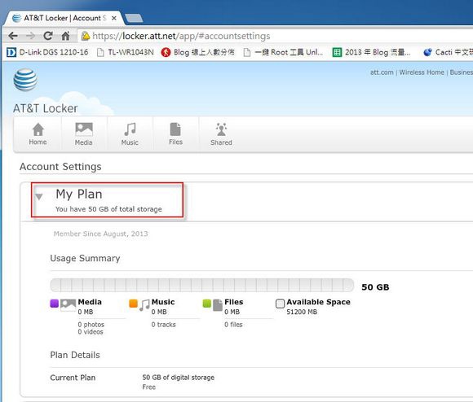
Task: Follow the Wireless Home link
Action: pos(422,72)
